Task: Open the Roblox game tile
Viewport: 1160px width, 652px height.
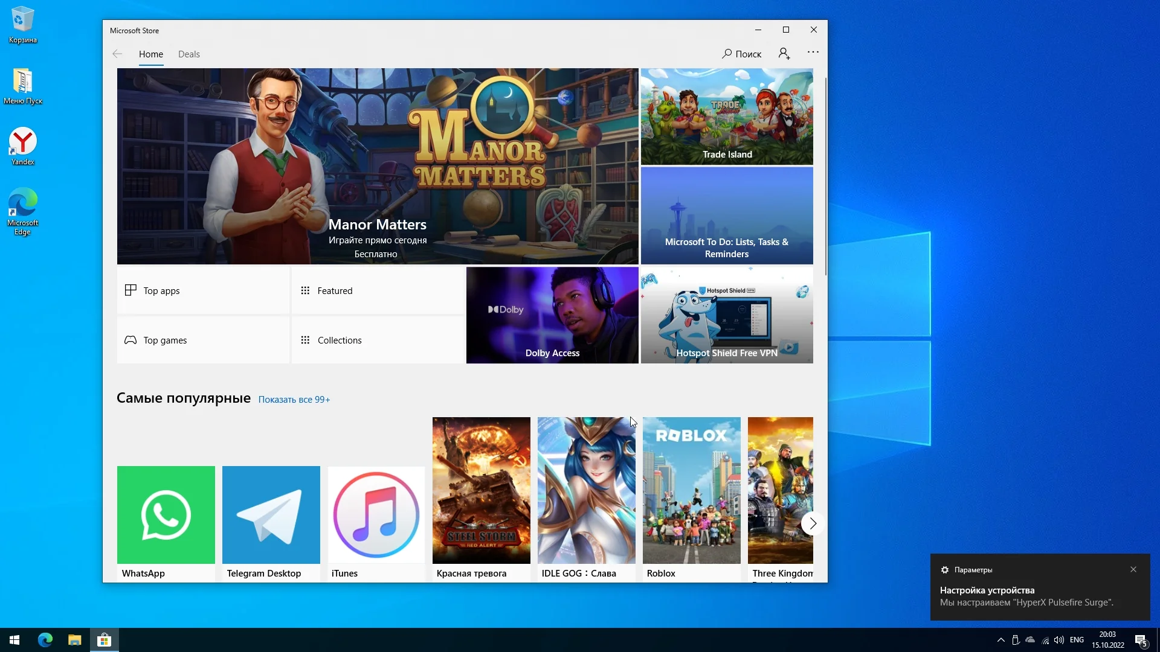Action: (691, 490)
